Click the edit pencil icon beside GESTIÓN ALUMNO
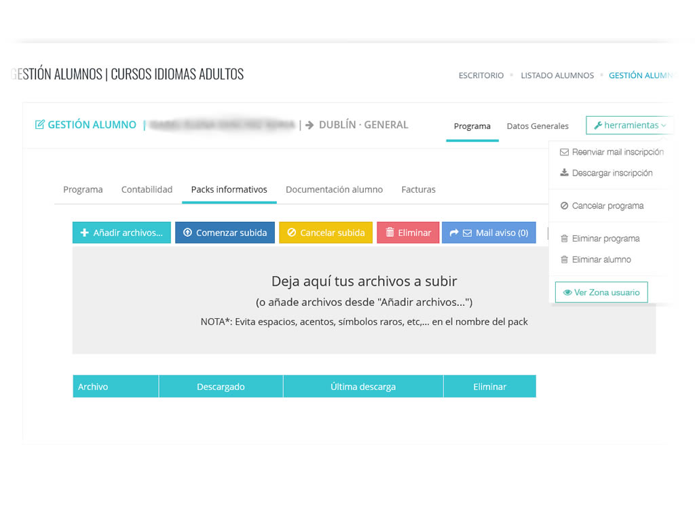The image size is (695, 521). [39, 125]
